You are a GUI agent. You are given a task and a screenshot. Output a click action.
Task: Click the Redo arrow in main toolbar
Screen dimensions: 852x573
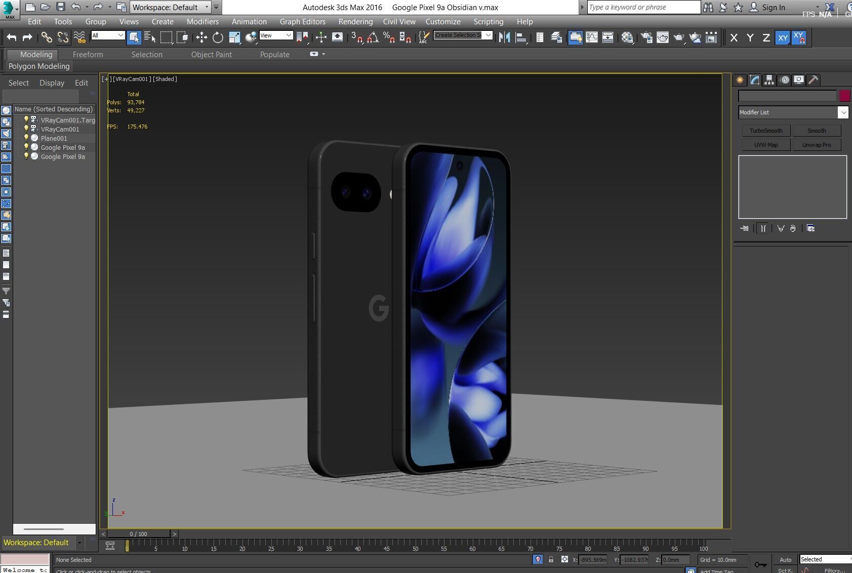(27, 37)
